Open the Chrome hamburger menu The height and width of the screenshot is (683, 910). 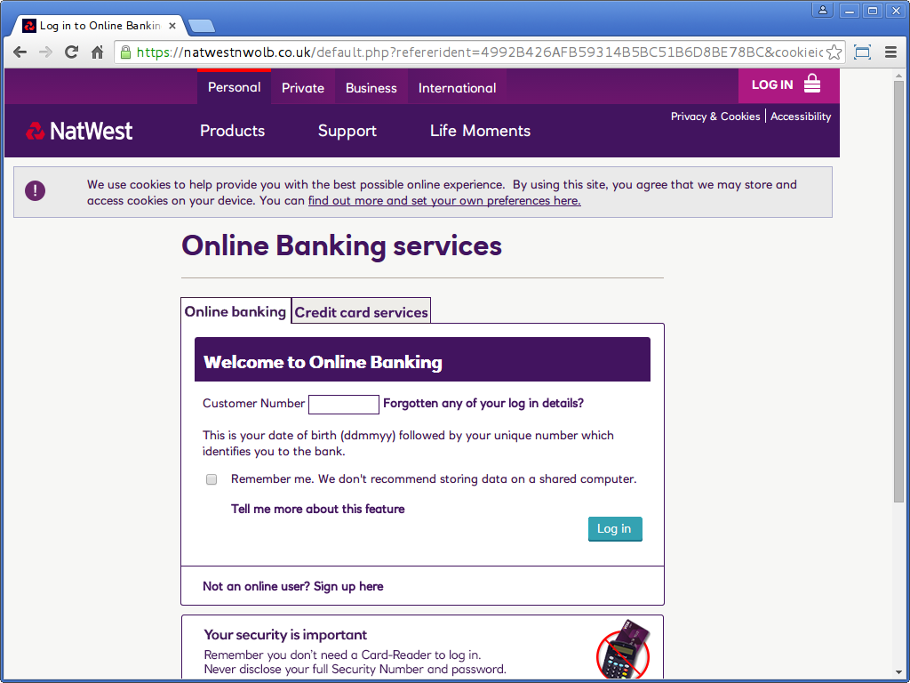[890, 52]
